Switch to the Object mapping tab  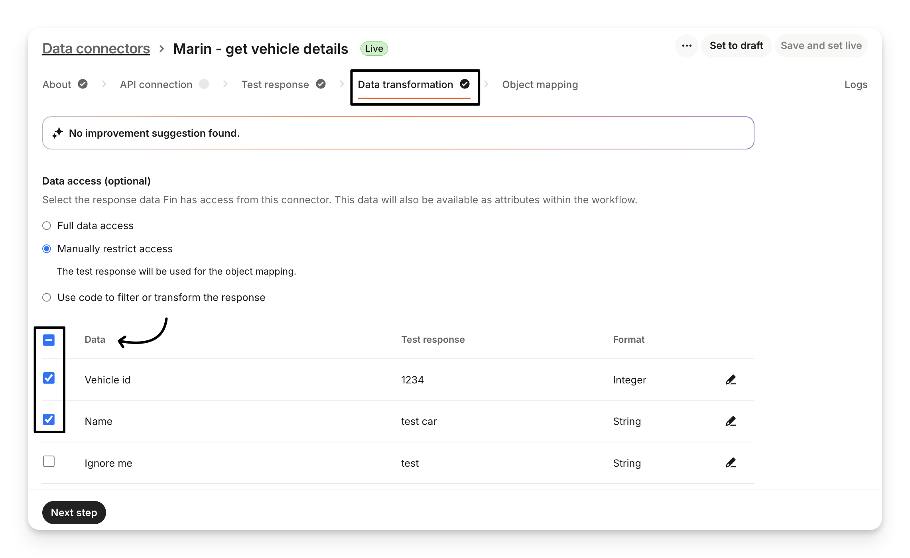[540, 84]
